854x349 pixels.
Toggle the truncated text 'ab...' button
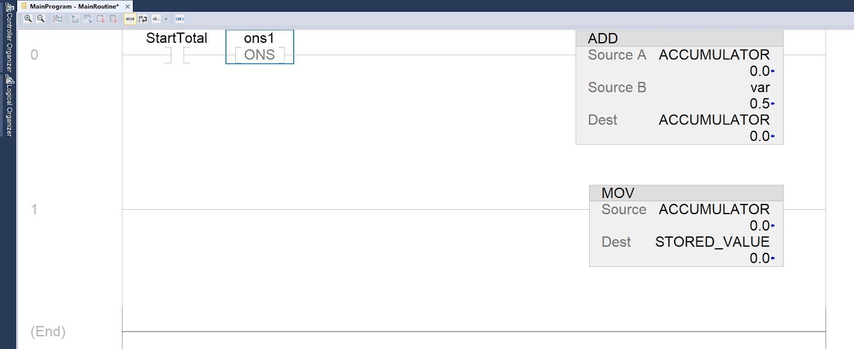[x=156, y=19]
